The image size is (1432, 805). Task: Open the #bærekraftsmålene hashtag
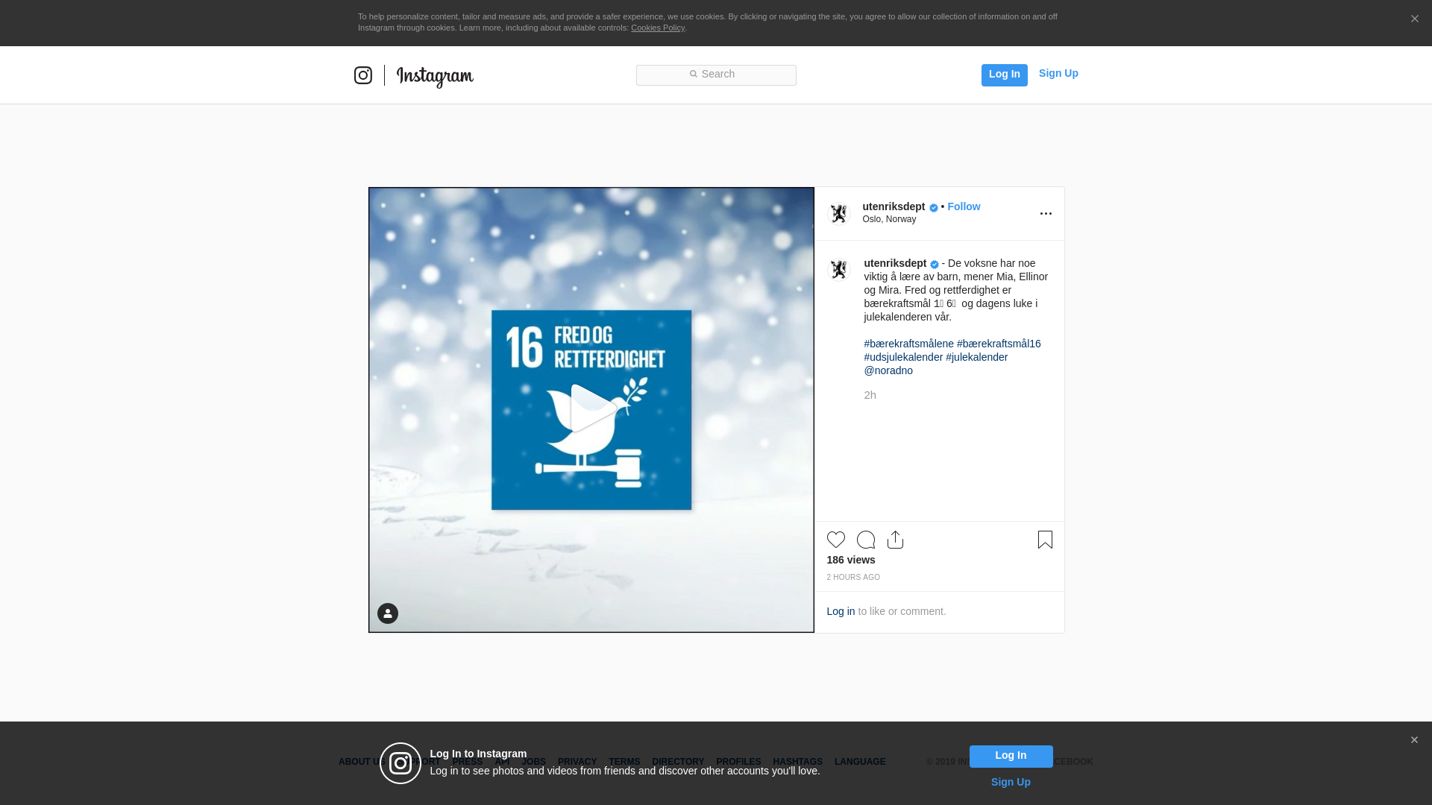coord(908,344)
